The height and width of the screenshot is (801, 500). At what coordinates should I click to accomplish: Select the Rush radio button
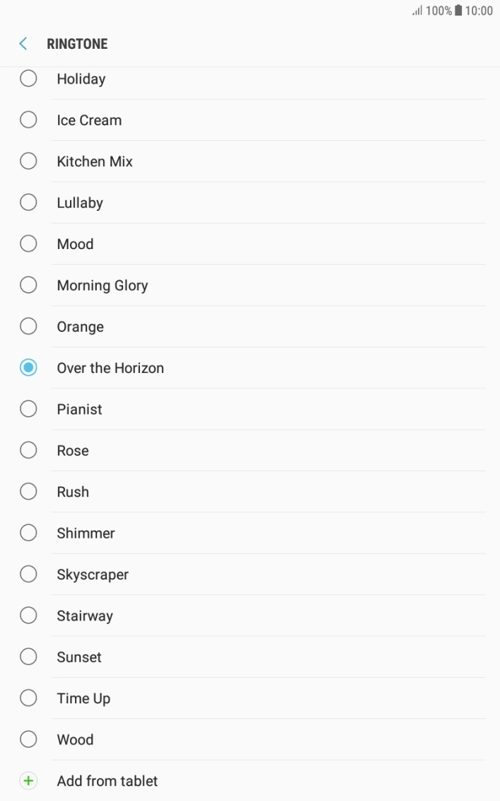(x=28, y=492)
